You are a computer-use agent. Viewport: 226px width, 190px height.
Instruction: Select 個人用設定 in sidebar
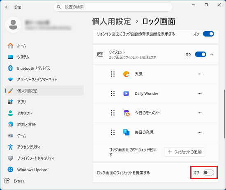[x=44, y=91]
